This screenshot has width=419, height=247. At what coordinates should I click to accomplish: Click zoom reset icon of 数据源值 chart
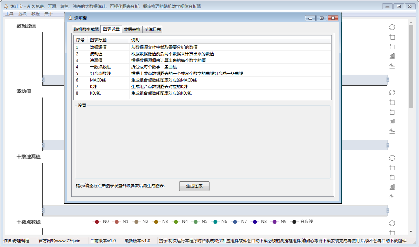(392, 46)
